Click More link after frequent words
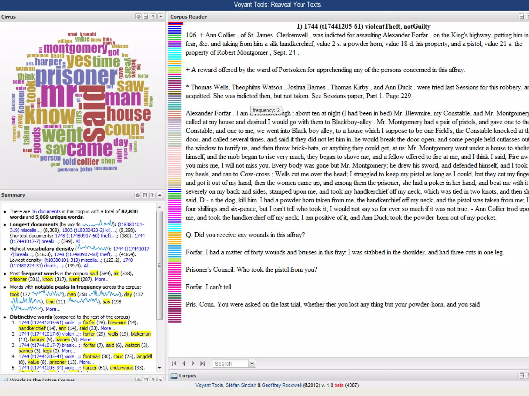 point(102,279)
